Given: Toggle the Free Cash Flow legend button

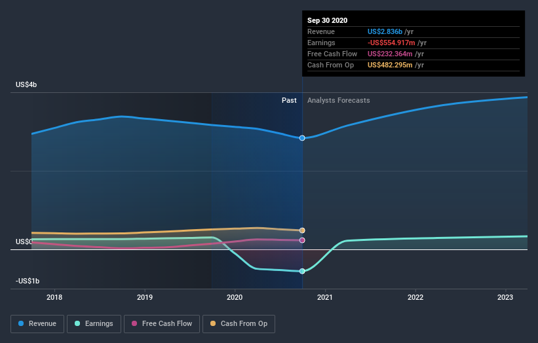Looking at the screenshot, I should pos(162,324).
